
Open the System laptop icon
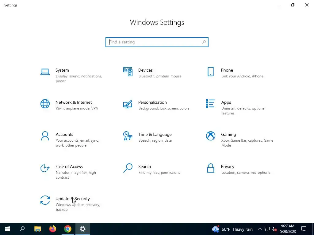coord(45,72)
